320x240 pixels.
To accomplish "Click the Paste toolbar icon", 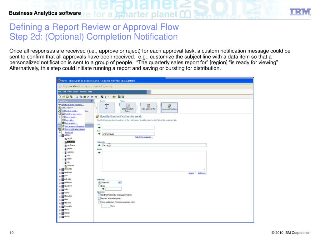I will tap(85, 97).
